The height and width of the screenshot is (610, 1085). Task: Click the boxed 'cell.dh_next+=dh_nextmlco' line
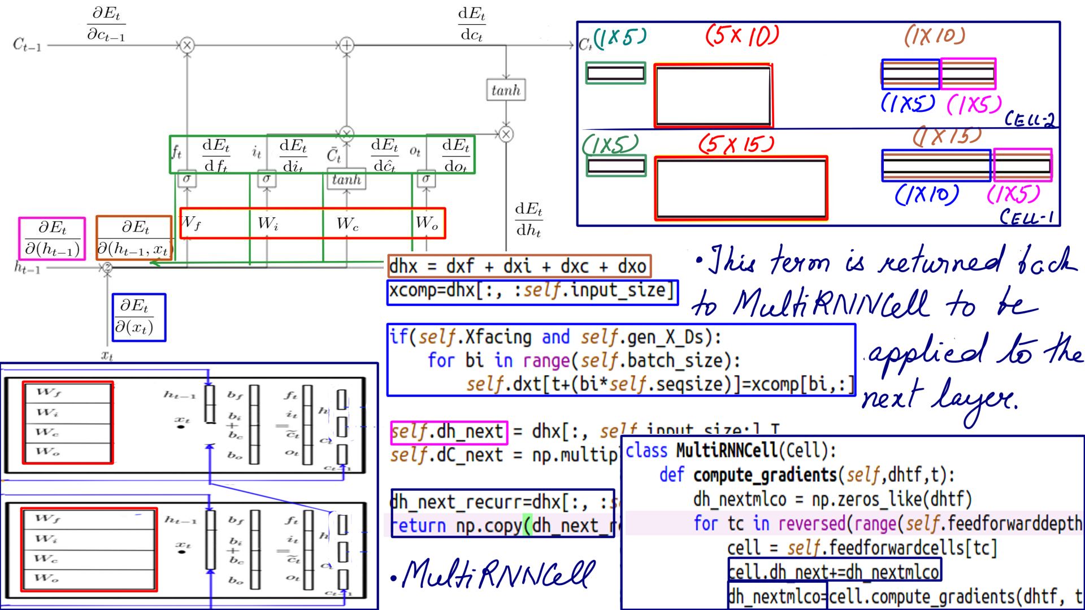834,572
